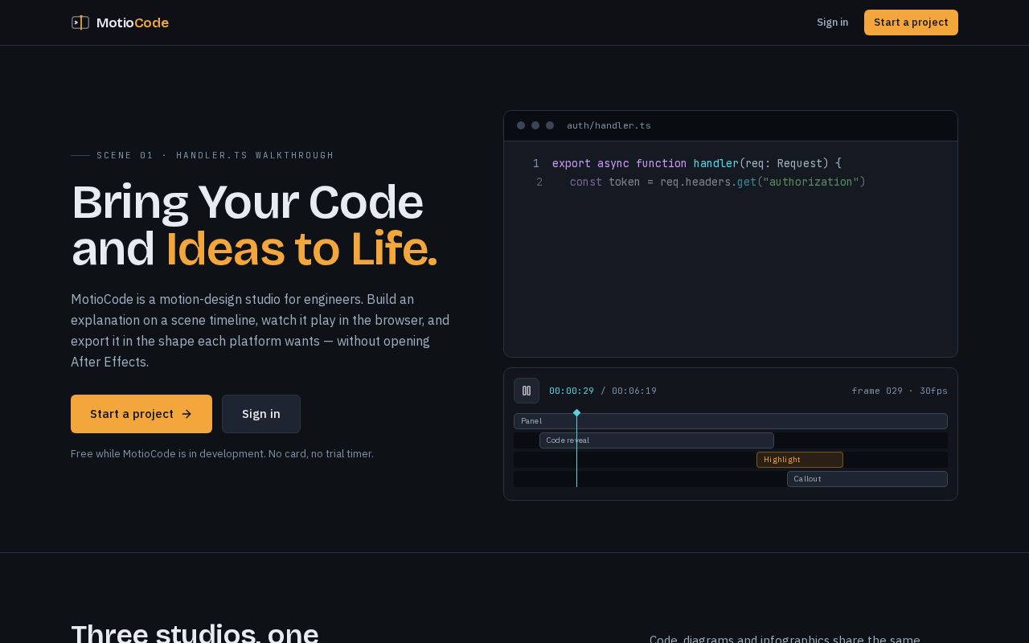The height and width of the screenshot is (643, 1029).
Task: Pause the timeline playback
Action: click(x=527, y=391)
